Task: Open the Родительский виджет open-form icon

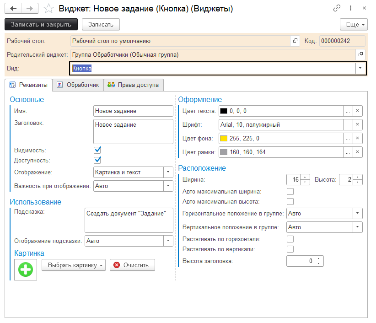Action: pyautogui.click(x=360, y=54)
